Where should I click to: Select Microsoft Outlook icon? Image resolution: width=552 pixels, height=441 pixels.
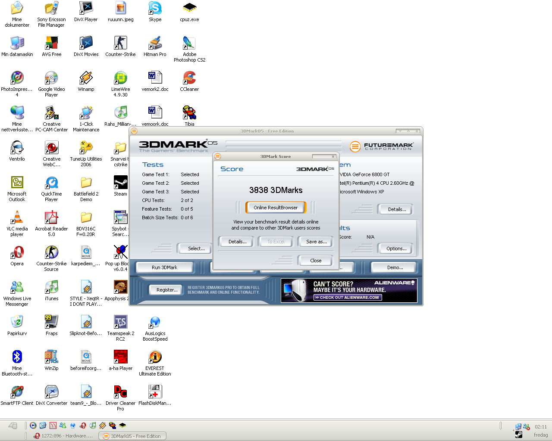[x=17, y=189]
